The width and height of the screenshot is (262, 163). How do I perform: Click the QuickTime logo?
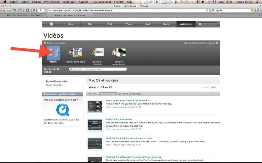click(63, 110)
